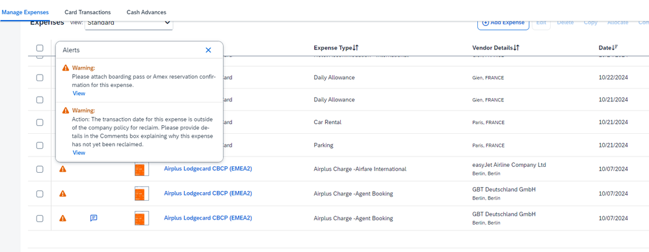Click warning icon on Agent Booking row without comment
The image size is (649, 252).
click(x=62, y=194)
